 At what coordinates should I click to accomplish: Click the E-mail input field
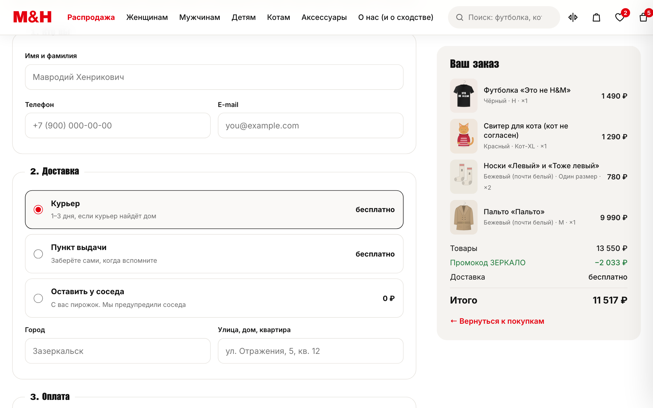pos(310,126)
